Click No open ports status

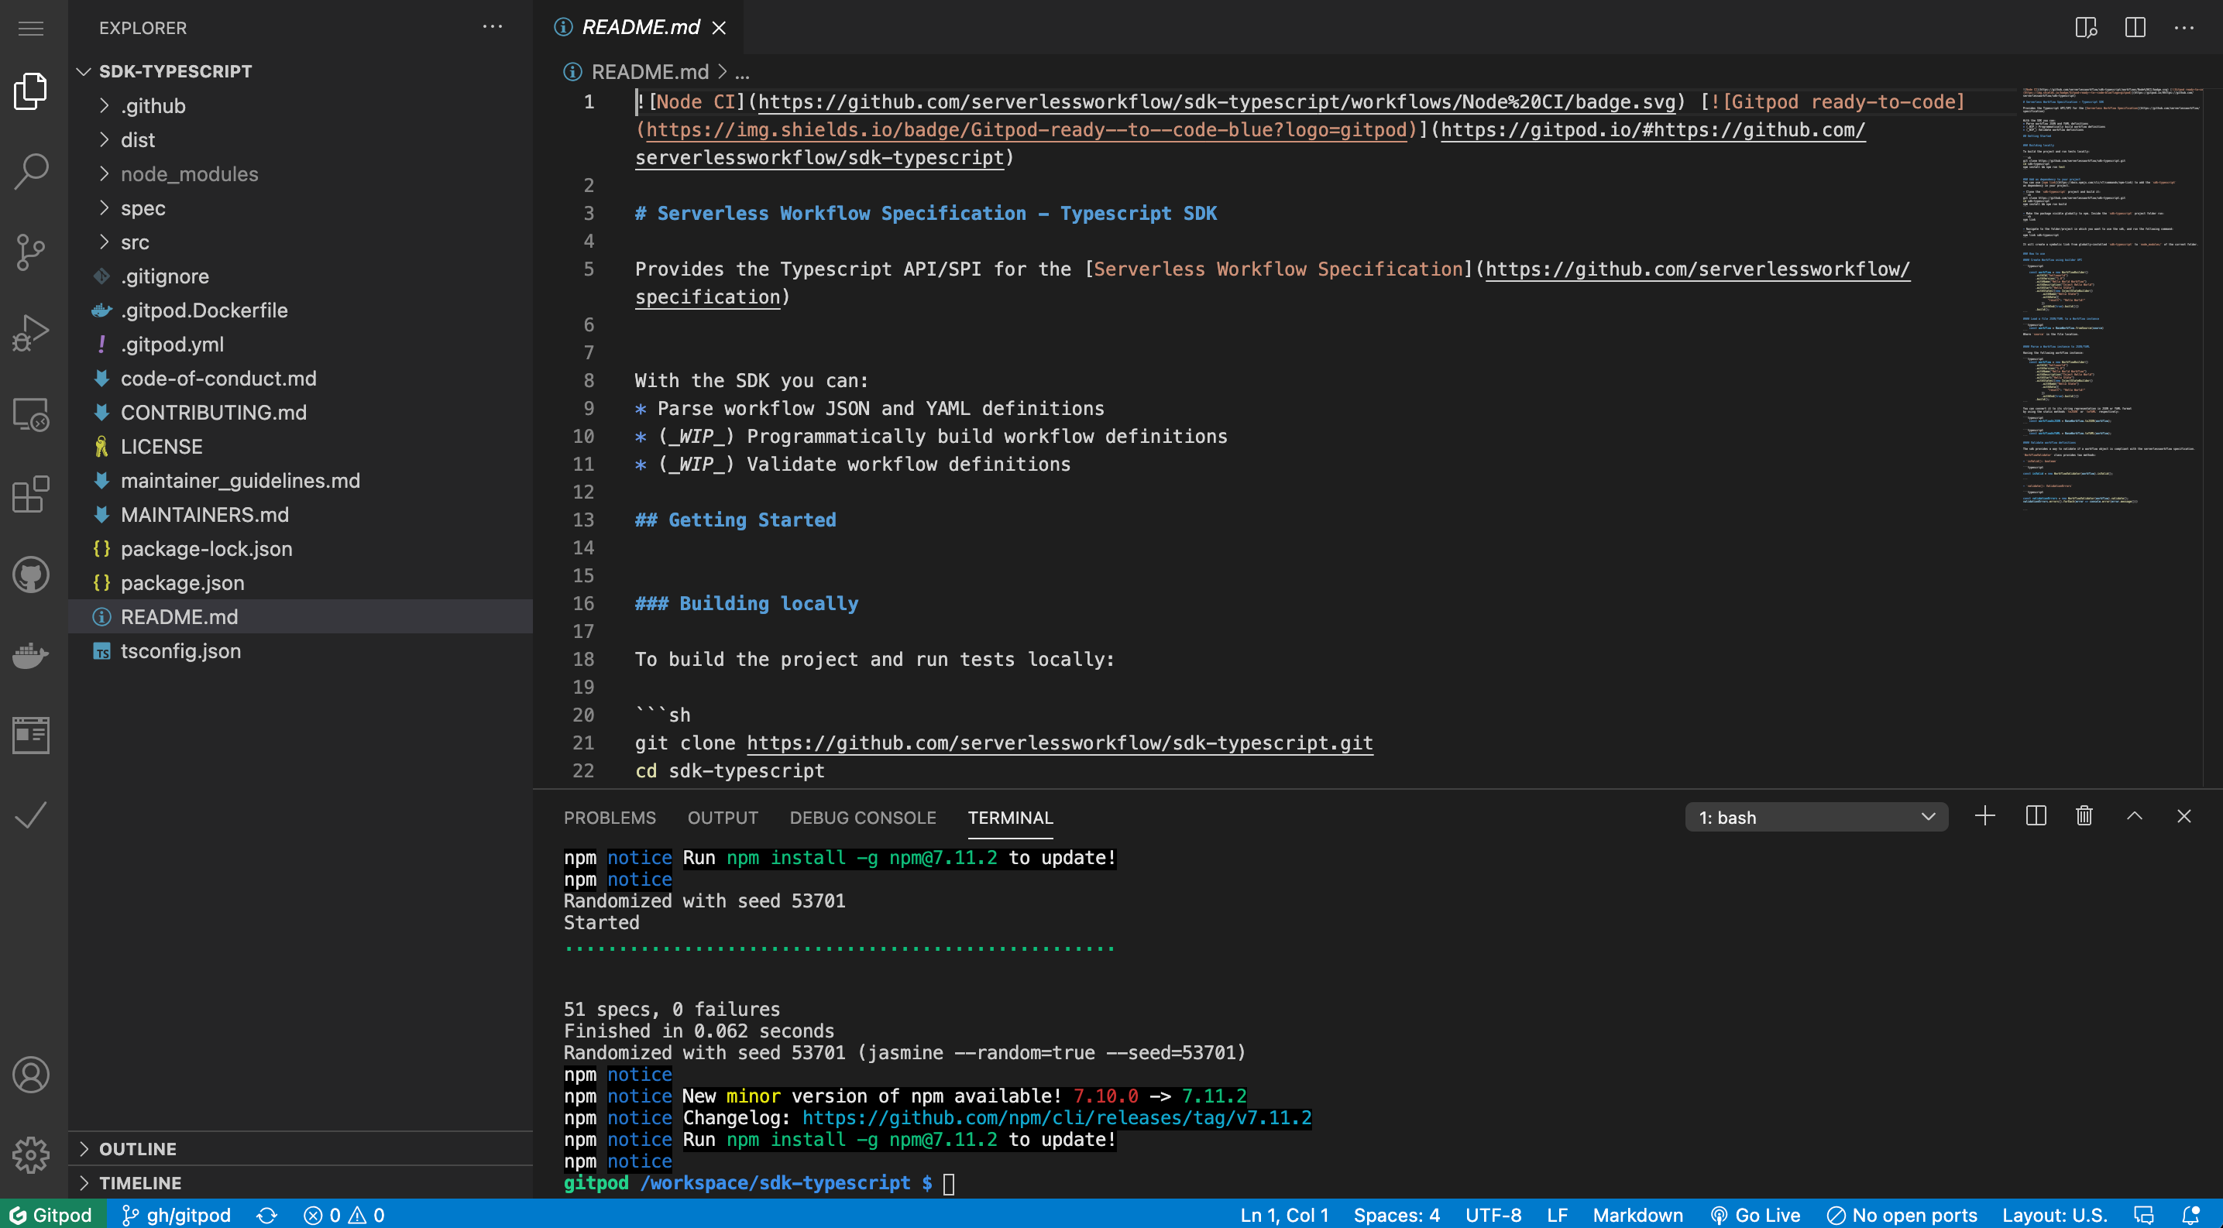click(1902, 1215)
